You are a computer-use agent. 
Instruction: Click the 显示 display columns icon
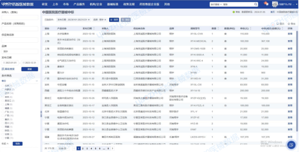point(278,24)
